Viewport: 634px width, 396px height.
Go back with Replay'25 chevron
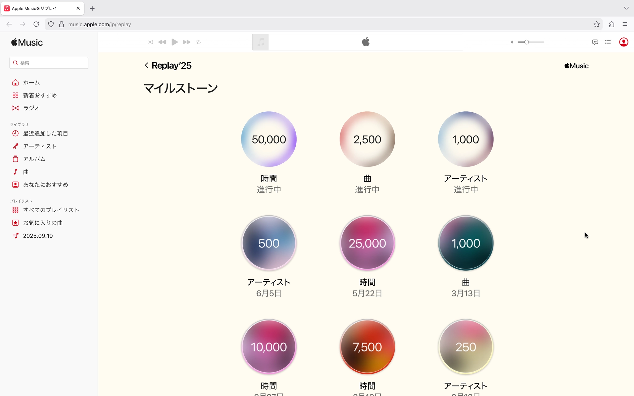[146, 66]
